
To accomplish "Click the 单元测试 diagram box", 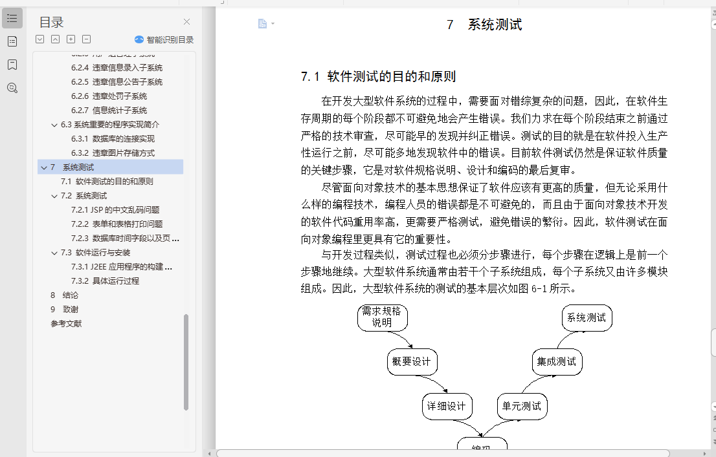I will pos(522,407).
